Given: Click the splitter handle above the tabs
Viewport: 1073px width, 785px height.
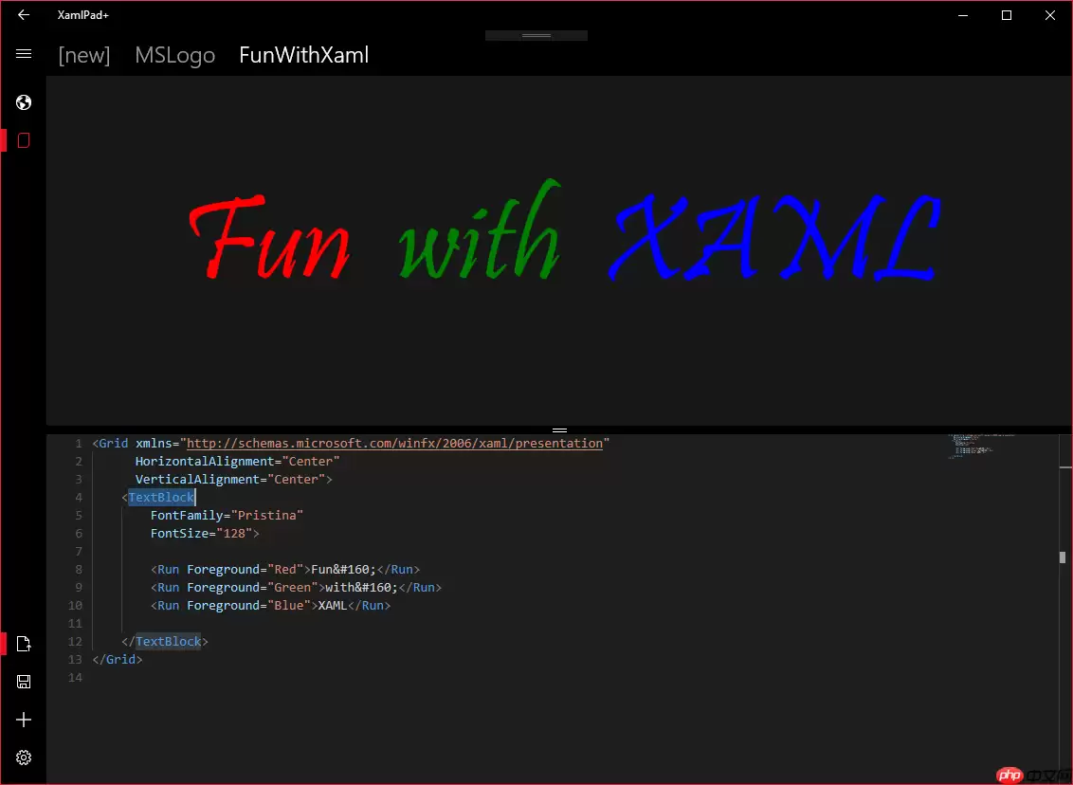Looking at the screenshot, I should (x=536, y=34).
